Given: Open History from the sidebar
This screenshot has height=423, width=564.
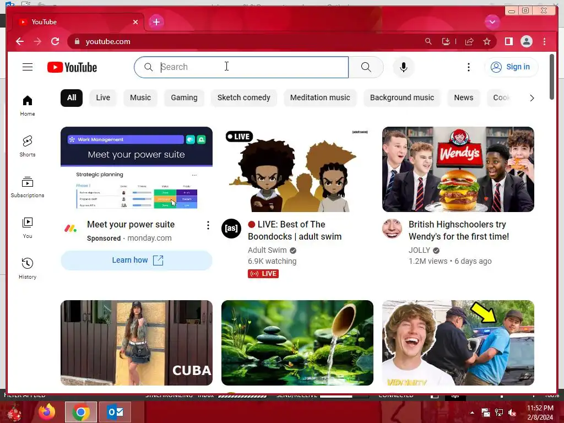Looking at the screenshot, I should [x=28, y=269].
